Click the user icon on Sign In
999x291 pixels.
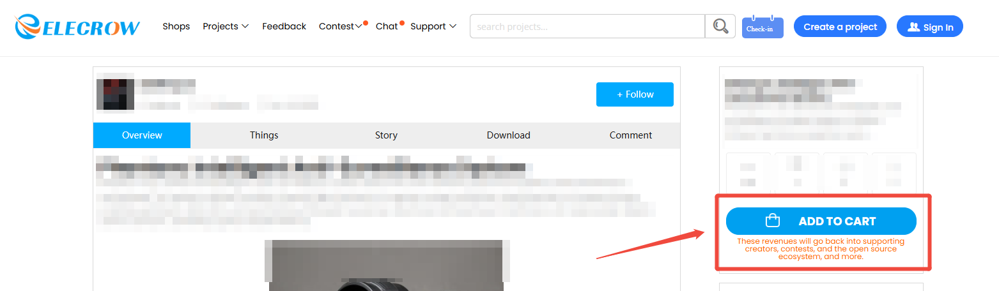913,27
